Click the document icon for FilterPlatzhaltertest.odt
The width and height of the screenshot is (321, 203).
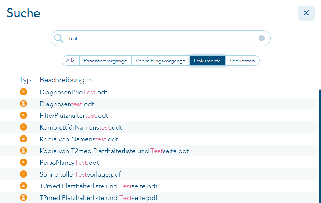coord(23,115)
